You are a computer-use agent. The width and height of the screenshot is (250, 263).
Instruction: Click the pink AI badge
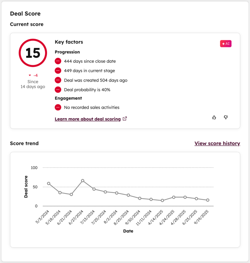click(226, 44)
